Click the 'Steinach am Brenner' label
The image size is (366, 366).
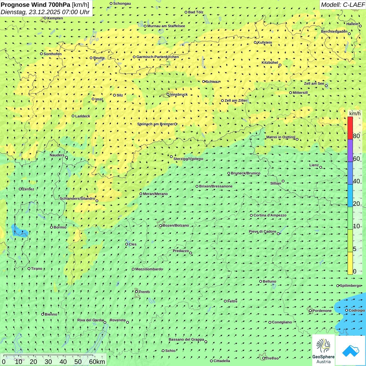click(x=156, y=124)
